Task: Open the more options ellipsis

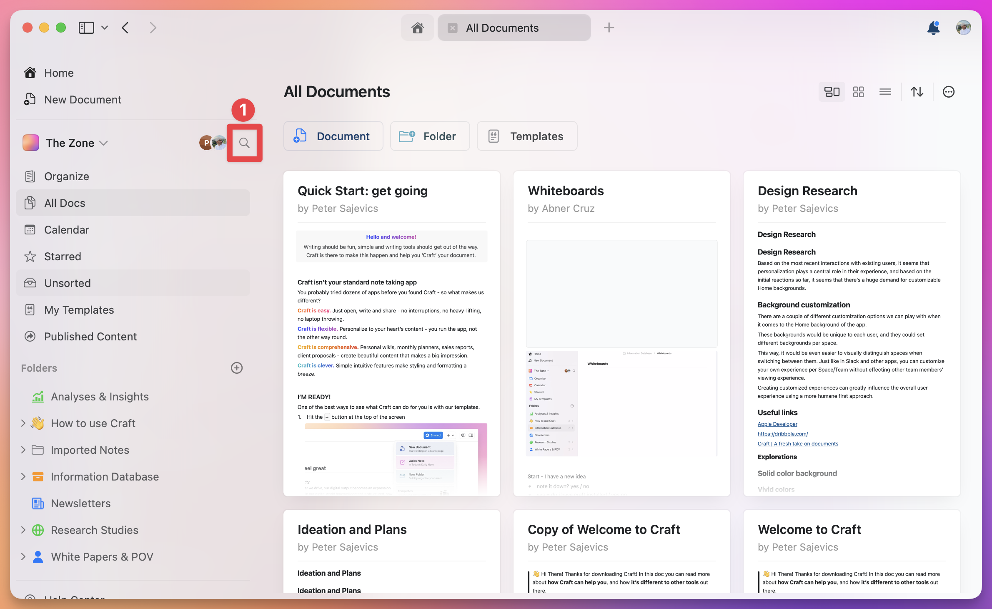Action: 948,92
